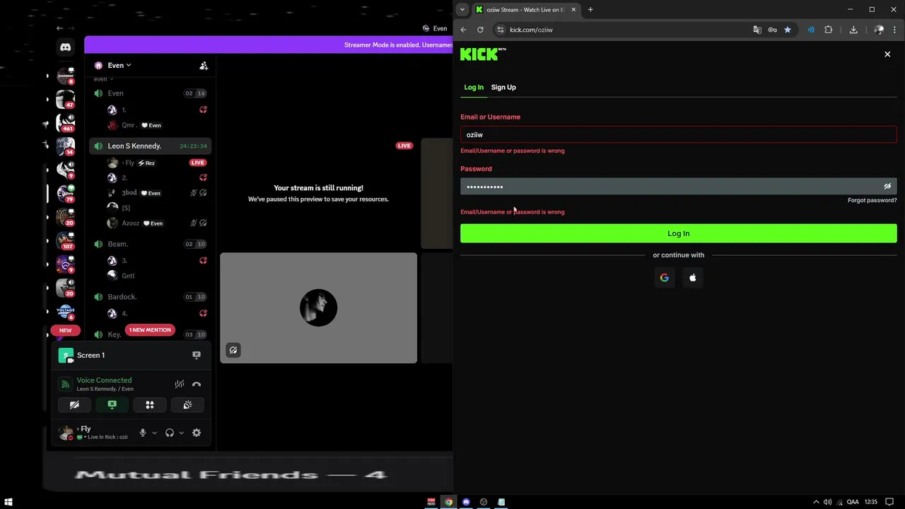Click the green Log In button

click(x=678, y=233)
